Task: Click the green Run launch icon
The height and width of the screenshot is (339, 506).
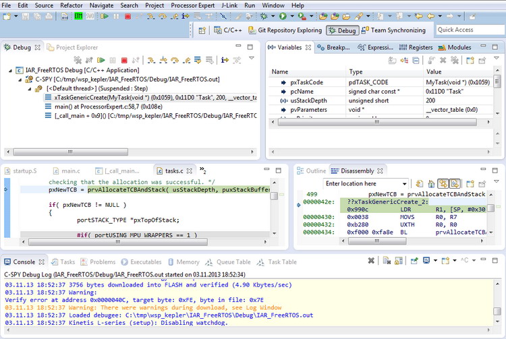Action: coord(283,16)
